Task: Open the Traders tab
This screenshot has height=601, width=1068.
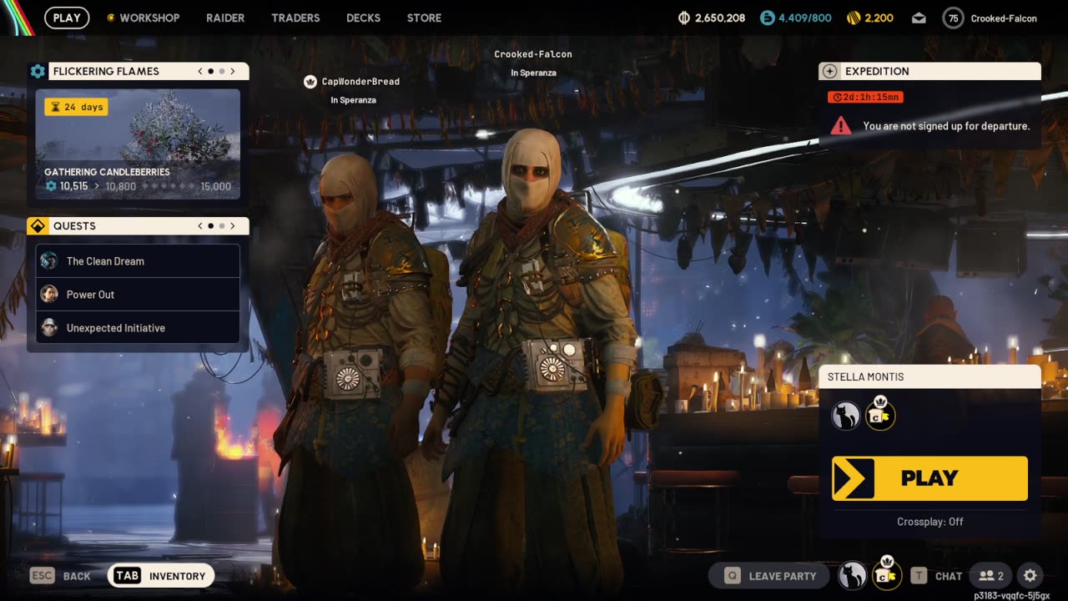Action: click(295, 18)
